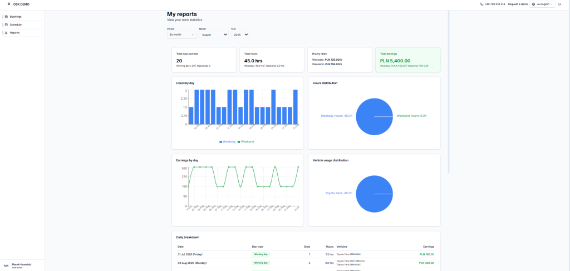The image size is (570, 271).
Task: Open the Month dropdown showing August
Action: click(214, 35)
